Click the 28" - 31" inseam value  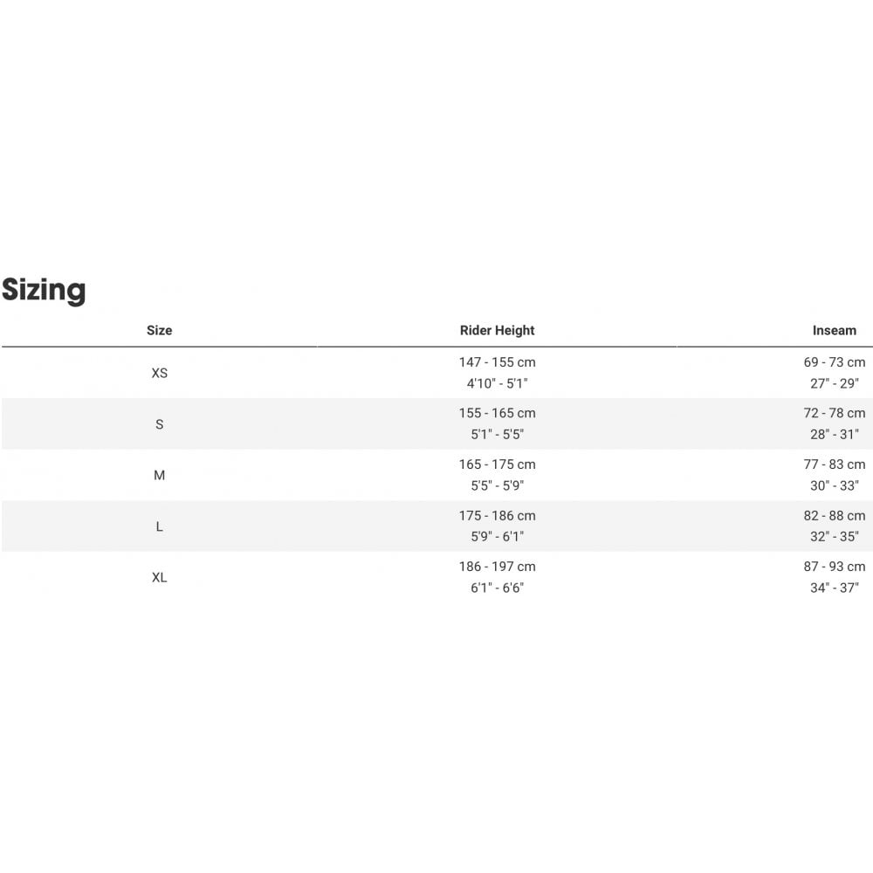tap(834, 434)
